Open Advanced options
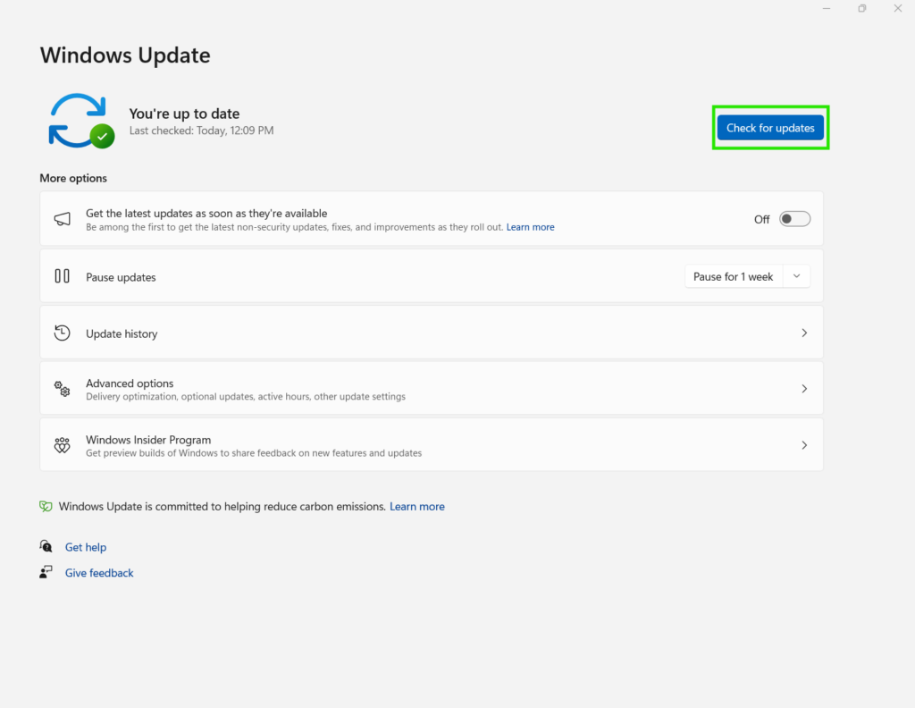This screenshot has height=708, width=915. pos(432,389)
